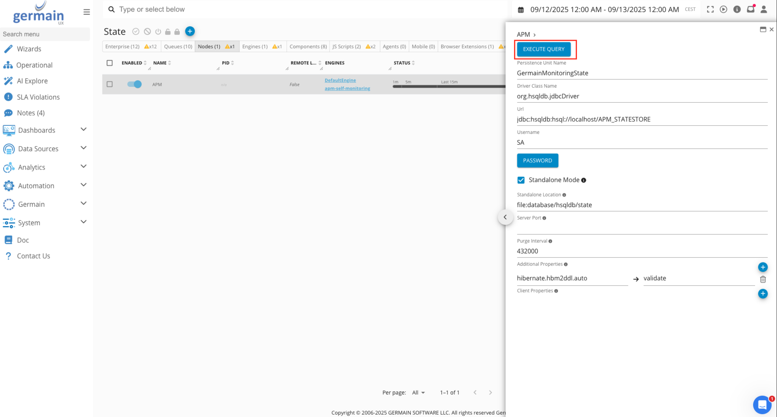The image size is (777, 417).
Task: Open the chat support bubble
Action: (762, 405)
